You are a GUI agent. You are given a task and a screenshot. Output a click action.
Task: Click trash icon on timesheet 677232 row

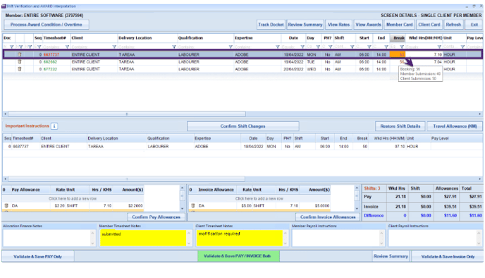[20, 69]
